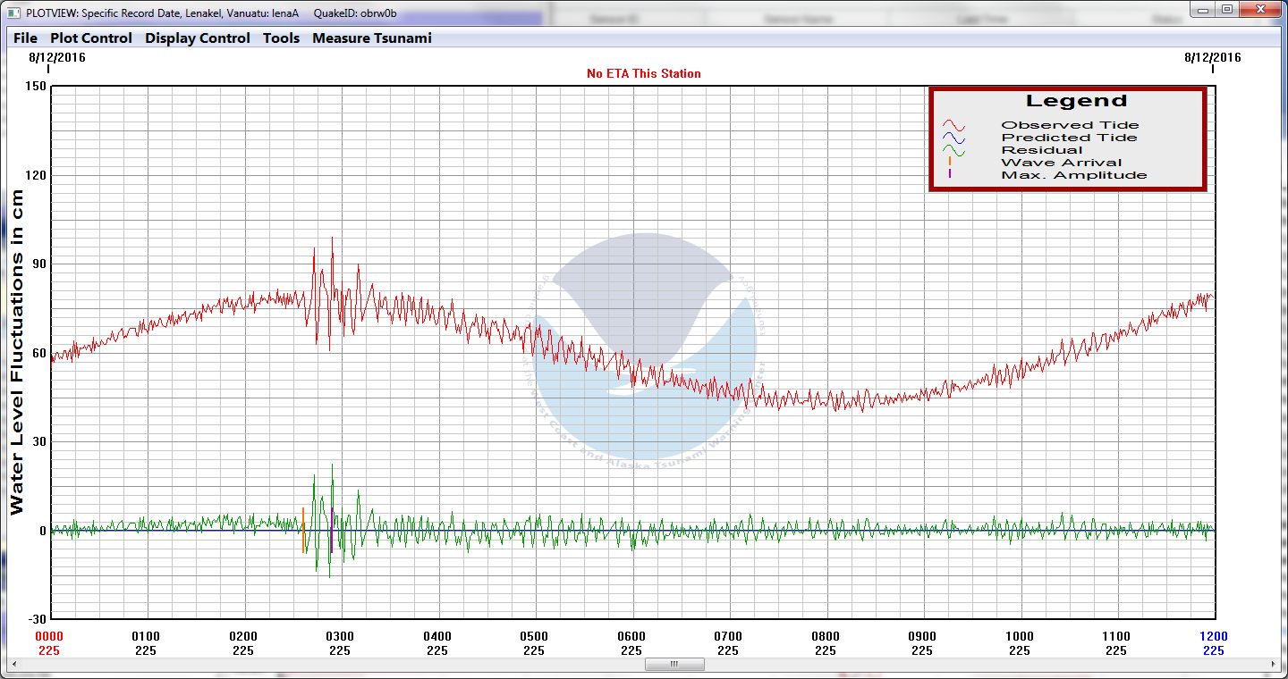The height and width of the screenshot is (679, 1288).
Task: Select the purple max amplitude marker on the plot
Action: coord(332,530)
